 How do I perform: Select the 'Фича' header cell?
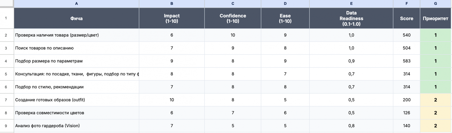point(76,19)
